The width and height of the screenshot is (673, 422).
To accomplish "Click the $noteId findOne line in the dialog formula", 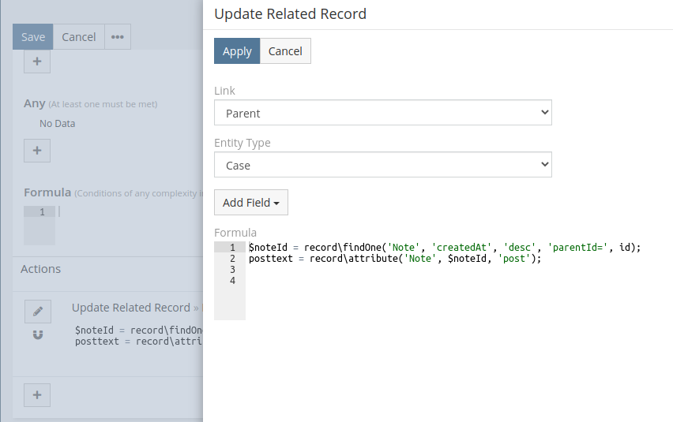I will point(444,248).
